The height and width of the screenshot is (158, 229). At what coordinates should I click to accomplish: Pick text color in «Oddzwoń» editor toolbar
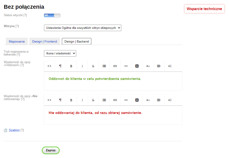click(137, 66)
